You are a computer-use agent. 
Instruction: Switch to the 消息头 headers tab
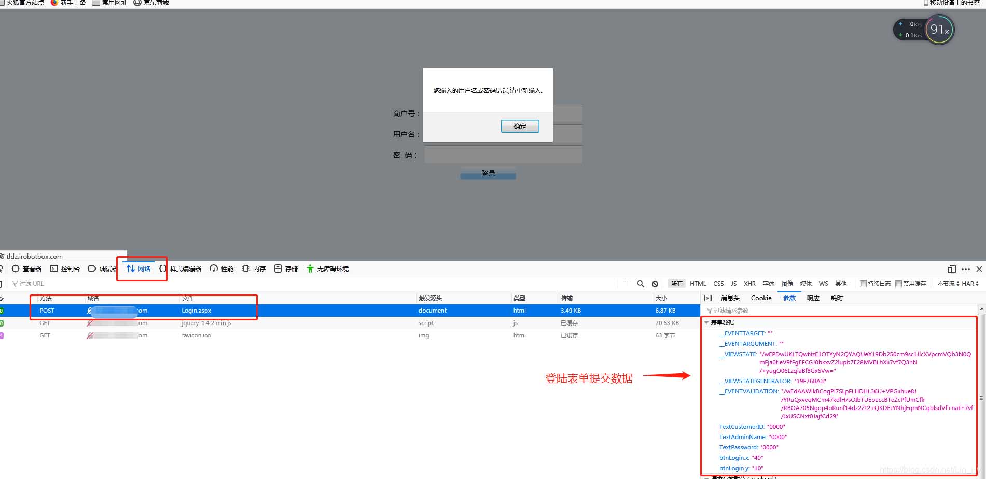pos(730,298)
